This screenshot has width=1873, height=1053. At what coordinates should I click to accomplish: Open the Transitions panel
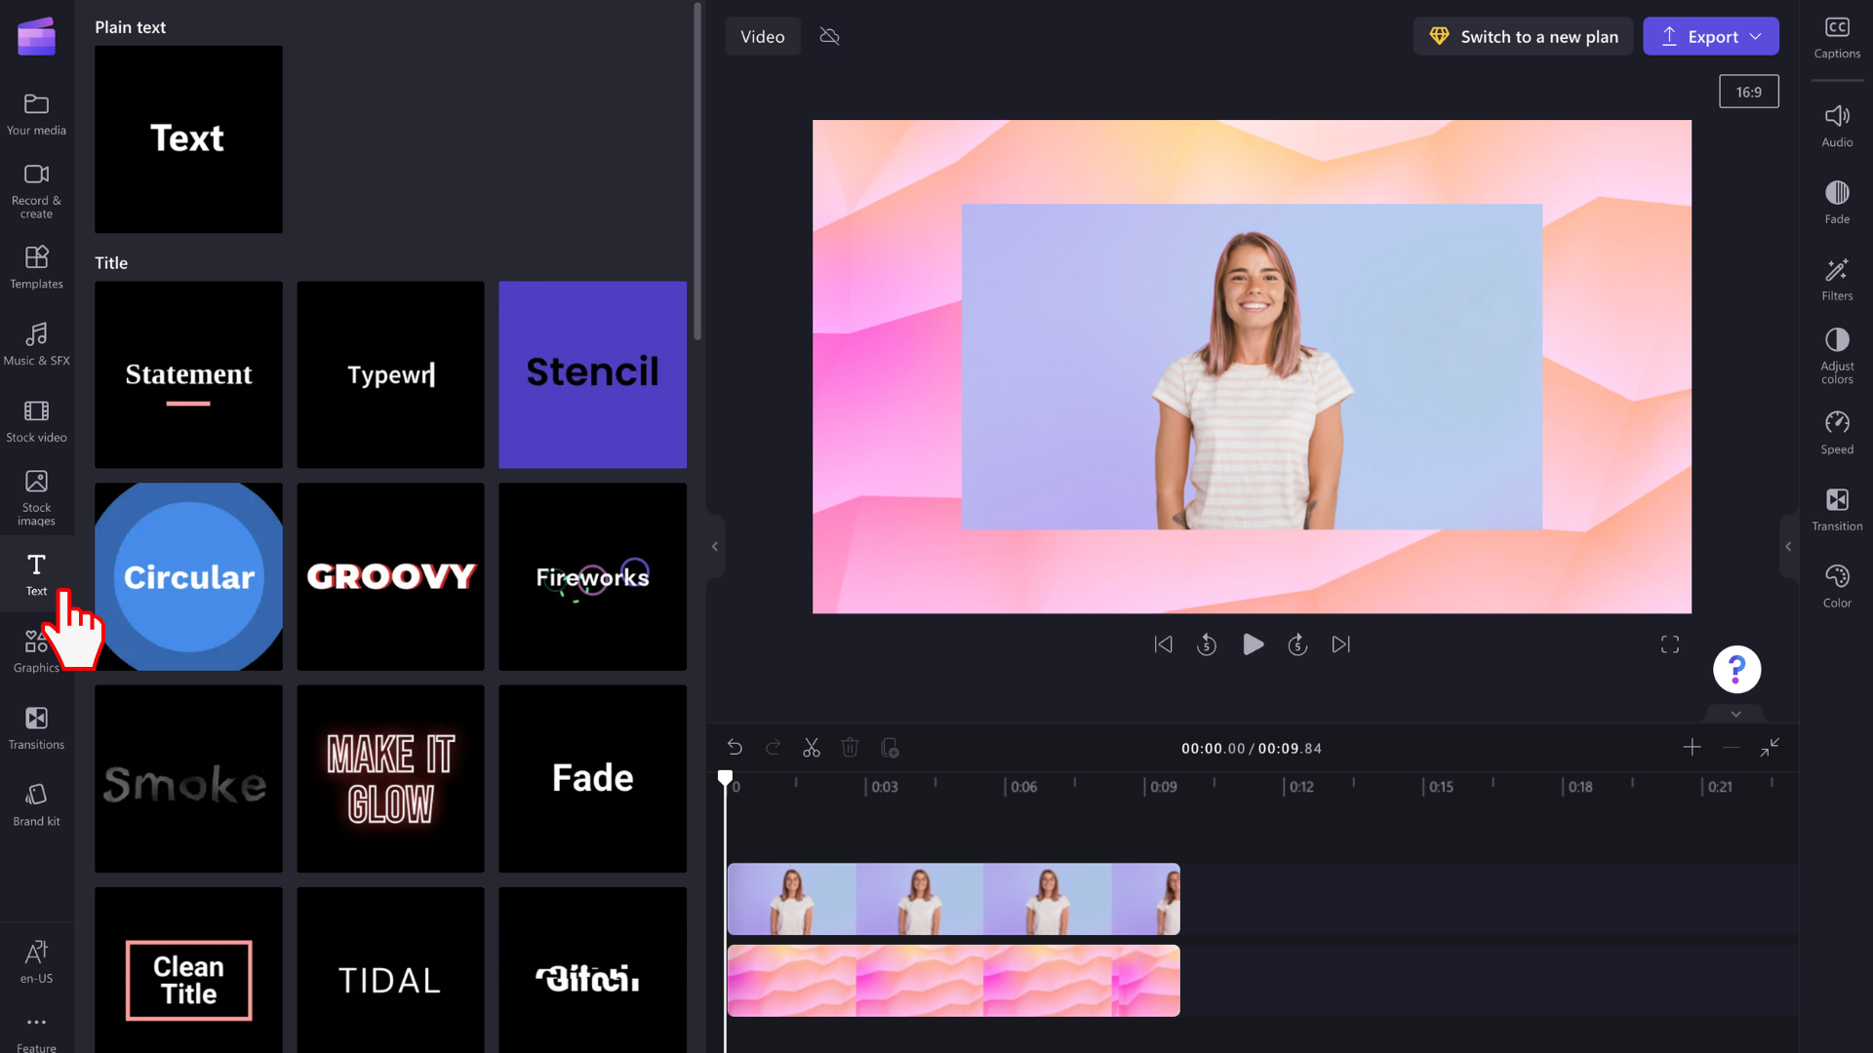36,726
